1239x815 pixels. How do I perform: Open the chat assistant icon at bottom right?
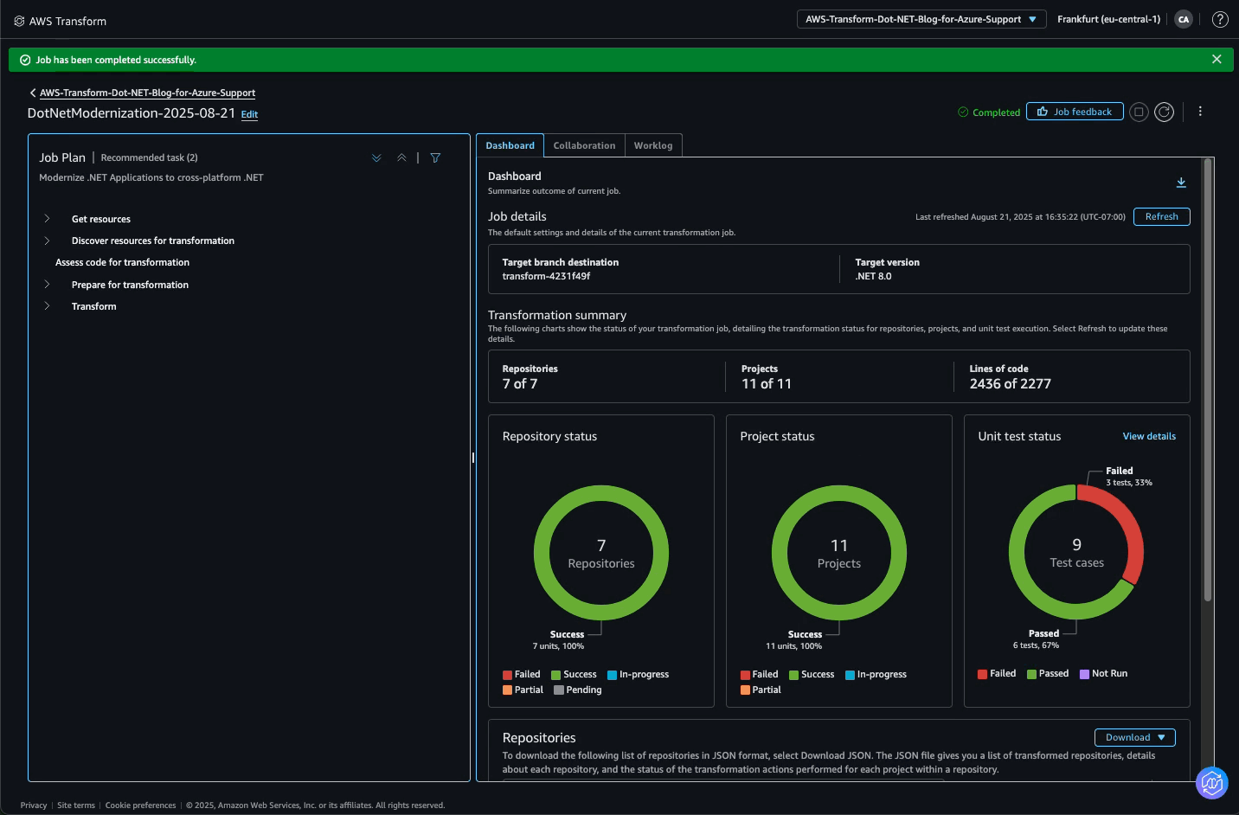tap(1211, 783)
